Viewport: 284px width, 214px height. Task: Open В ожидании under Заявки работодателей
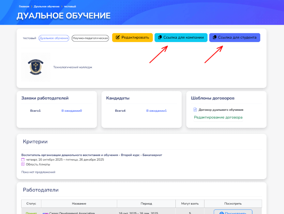71,111
